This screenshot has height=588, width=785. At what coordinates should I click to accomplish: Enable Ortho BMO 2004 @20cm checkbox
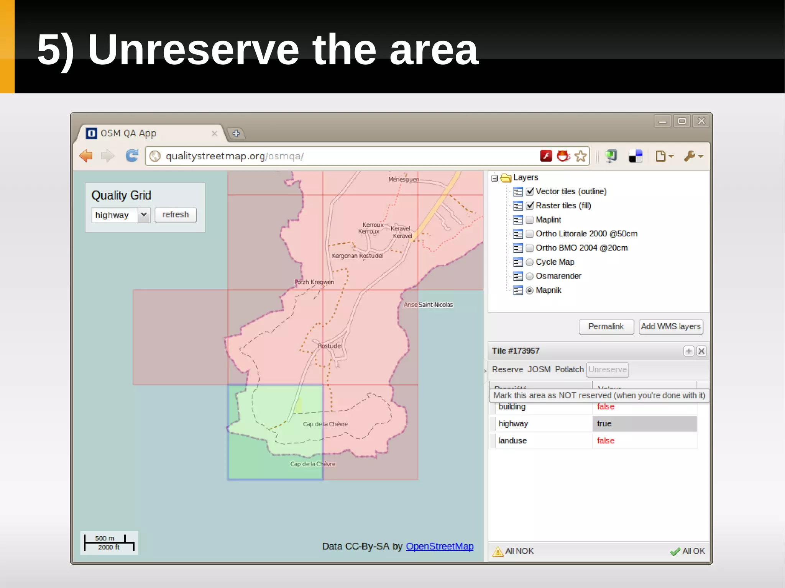[530, 248]
